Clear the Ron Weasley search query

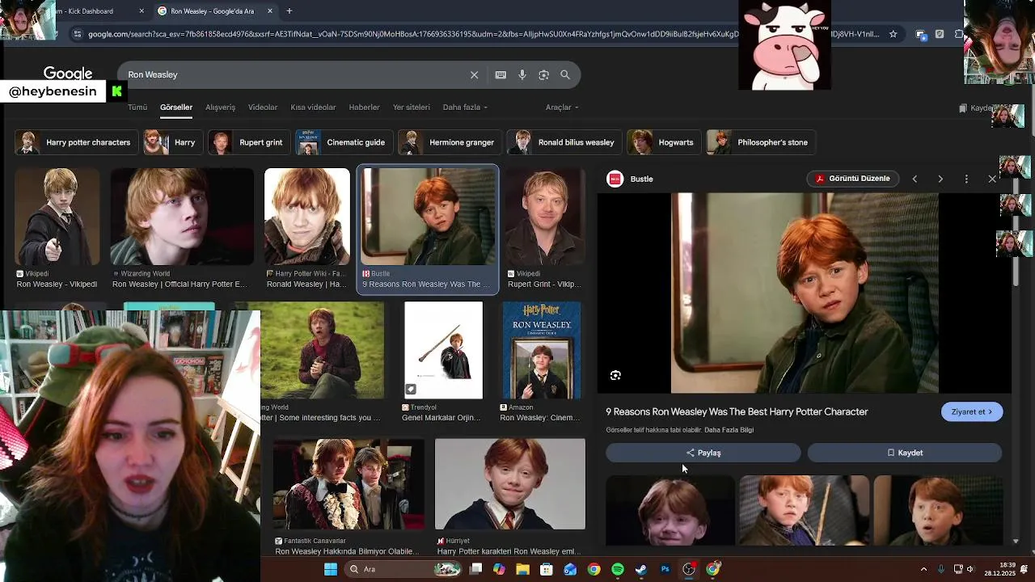coord(474,74)
